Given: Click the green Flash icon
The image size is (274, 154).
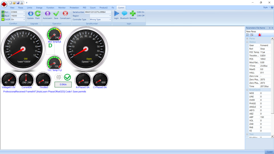Looking at the screenshot, I should [38, 14].
